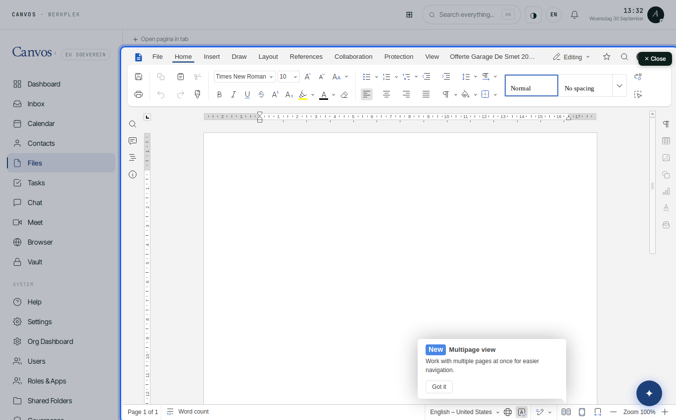Viewport: 676px width, 420px height.
Task: Open the References ribbon tab
Action: pos(306,57)
